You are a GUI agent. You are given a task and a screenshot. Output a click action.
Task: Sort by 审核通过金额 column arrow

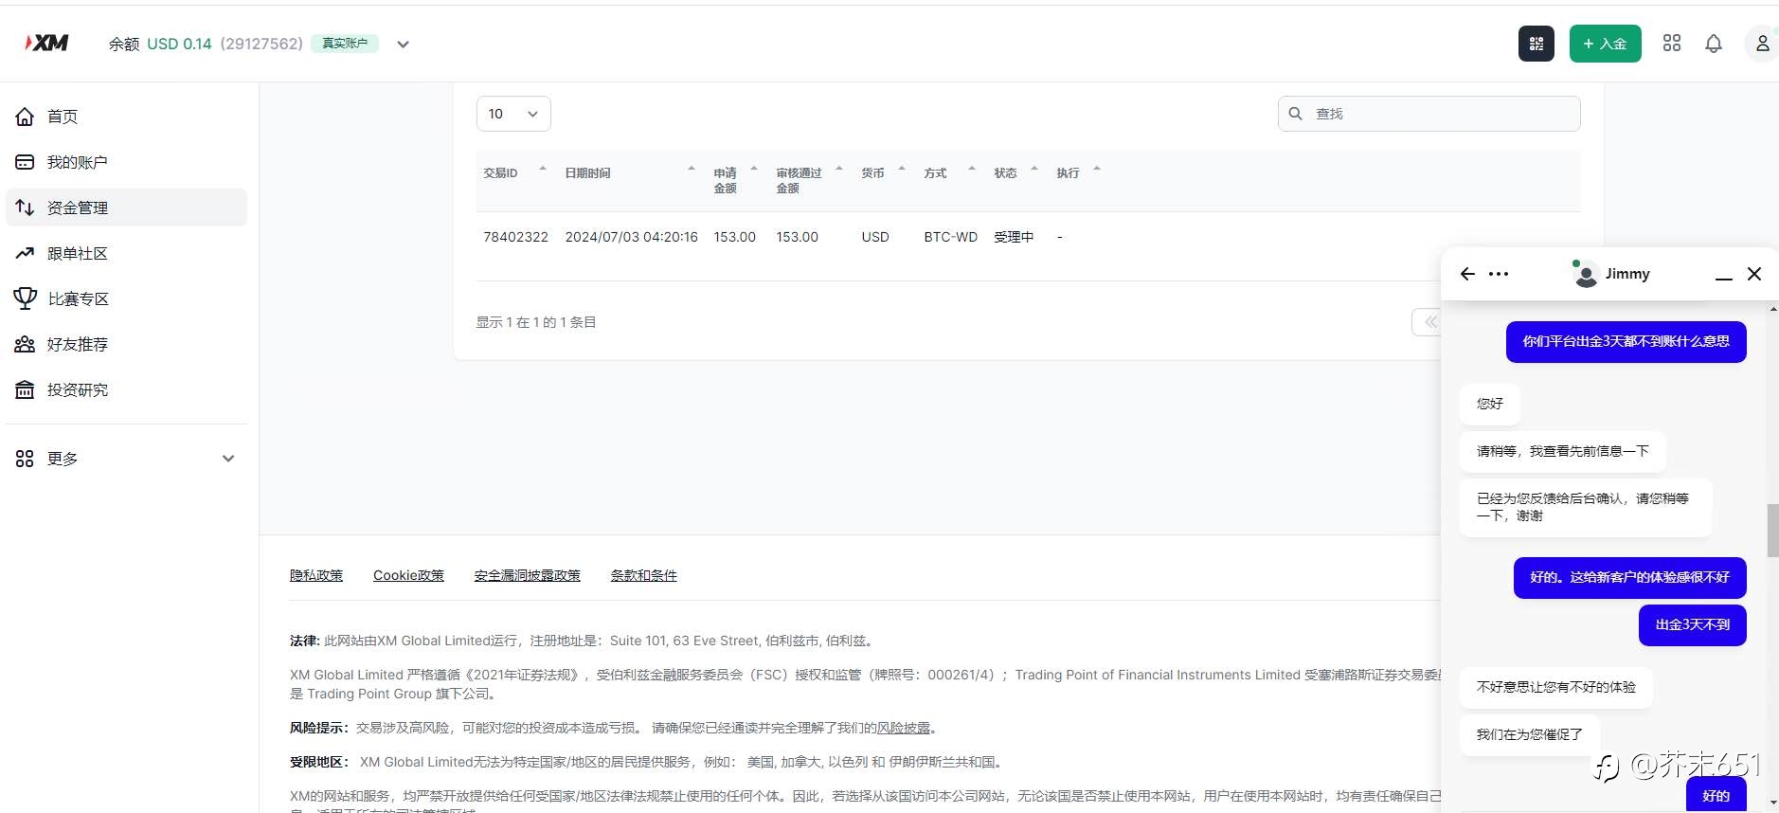[x=839, y=169]
